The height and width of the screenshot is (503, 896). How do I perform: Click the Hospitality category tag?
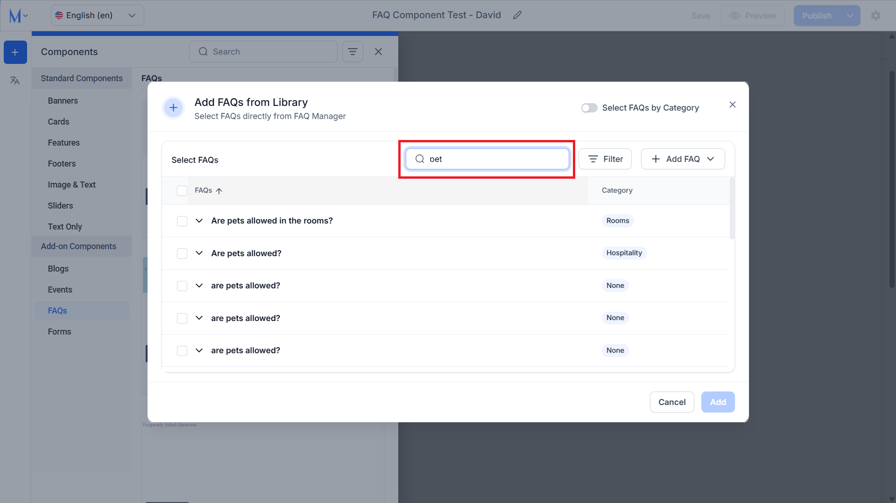pos(624,253)
